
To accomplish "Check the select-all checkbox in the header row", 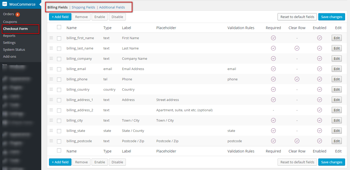I will click(x=59, y=27).
